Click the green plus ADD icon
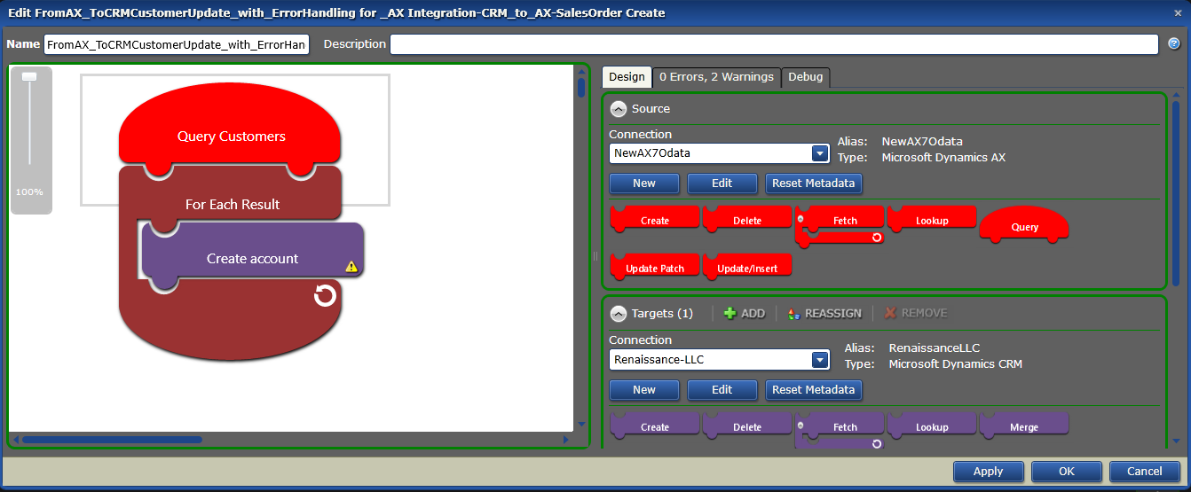The width and height of the screenshot is (1191, 492). pyautogui.click(x=730, y=313)
